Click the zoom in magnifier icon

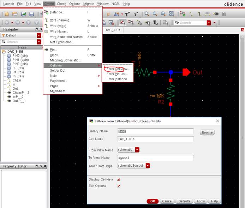[147, 14]
